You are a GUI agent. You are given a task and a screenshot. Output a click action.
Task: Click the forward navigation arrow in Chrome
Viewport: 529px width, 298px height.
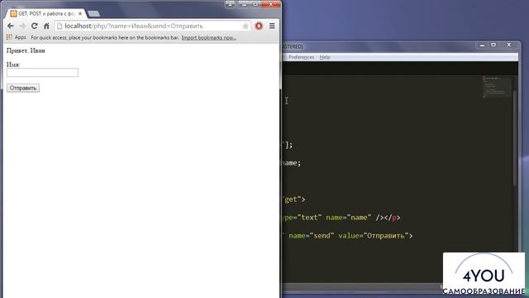(22, 26)
